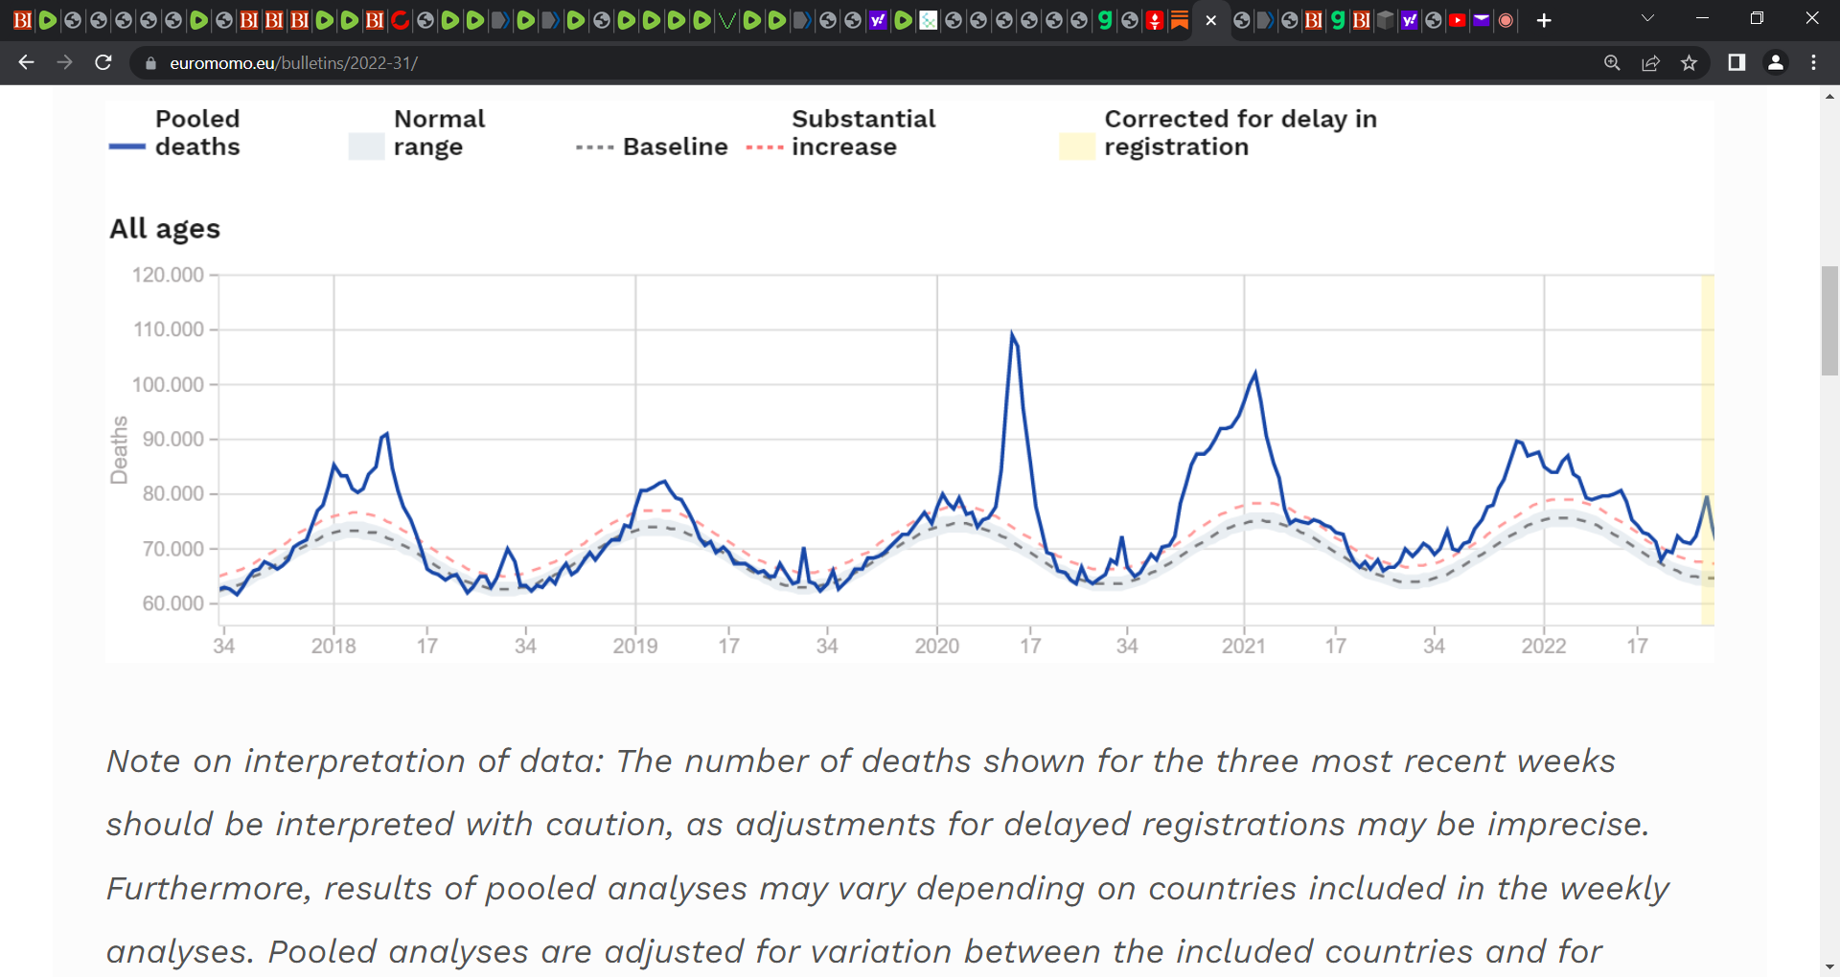Switch to the first BI tab
The width and height of the screenshot is (1840, 977).
[x=22, y=20]
